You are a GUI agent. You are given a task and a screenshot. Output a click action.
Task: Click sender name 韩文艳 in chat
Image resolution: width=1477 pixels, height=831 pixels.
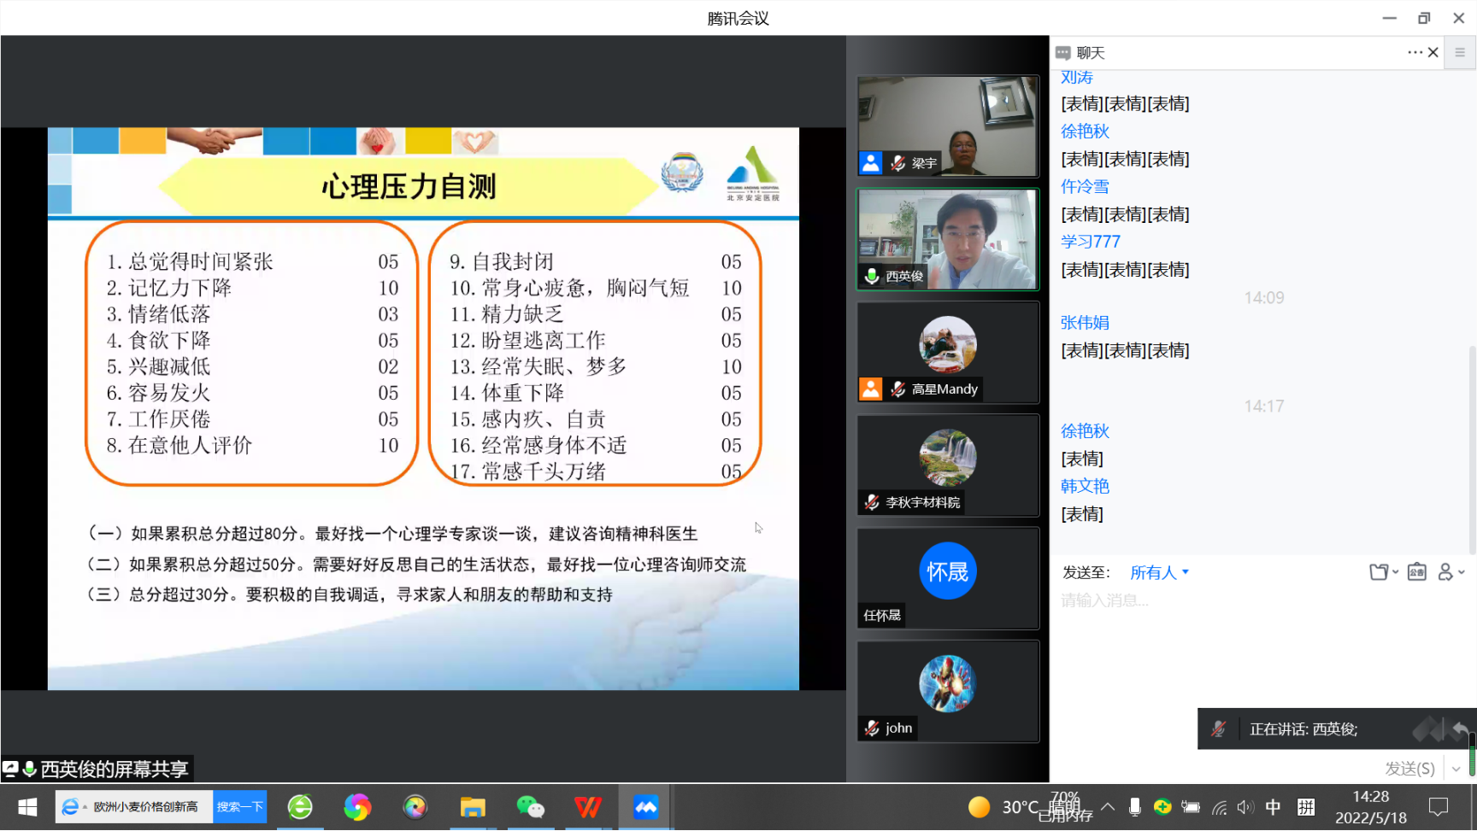click(1085, 486)
